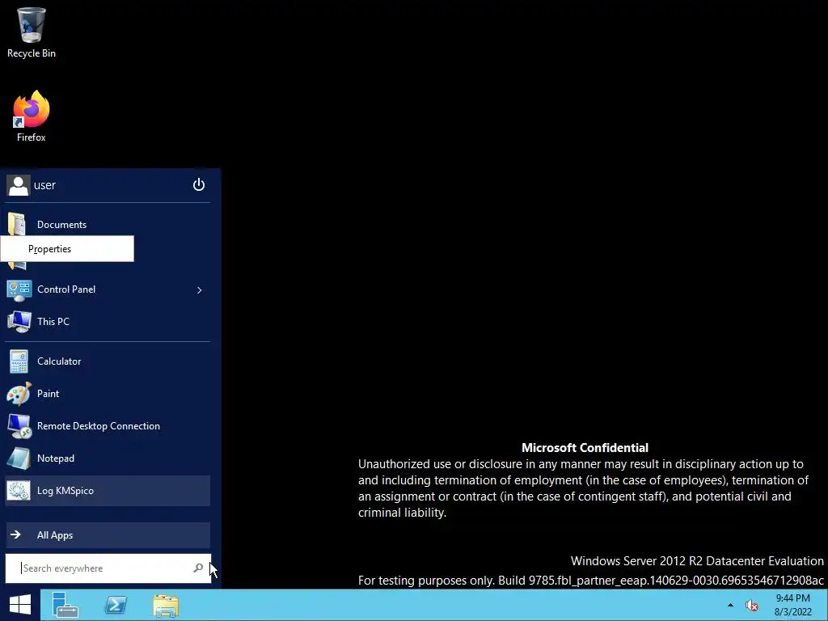Choose Properties in the context menu
The width and height of the screenshot is (828, 621).
[x=67, y=249]
